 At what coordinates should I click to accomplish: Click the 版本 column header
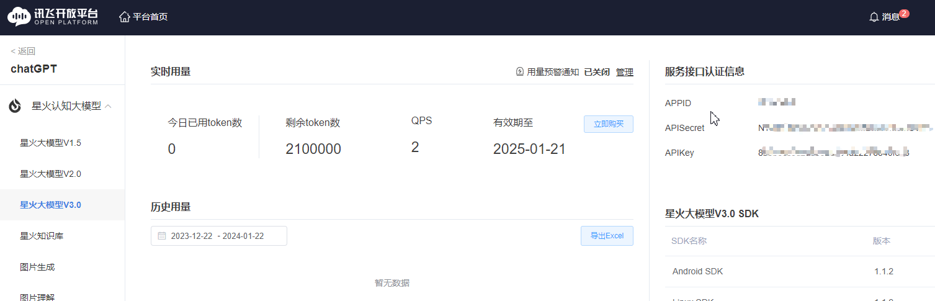882,241
